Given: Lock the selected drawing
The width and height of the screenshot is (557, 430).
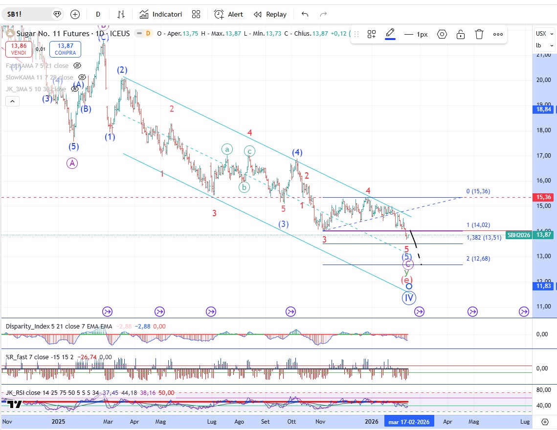Looking at the screenshot, I should click(x=461, y=34).
